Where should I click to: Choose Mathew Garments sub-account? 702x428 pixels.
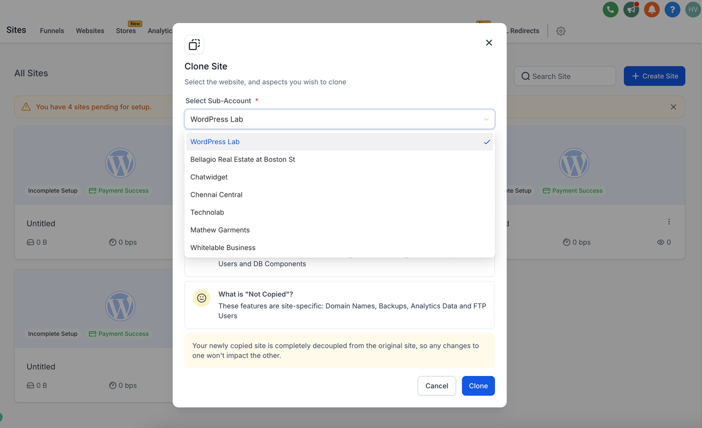click(339, 230)
